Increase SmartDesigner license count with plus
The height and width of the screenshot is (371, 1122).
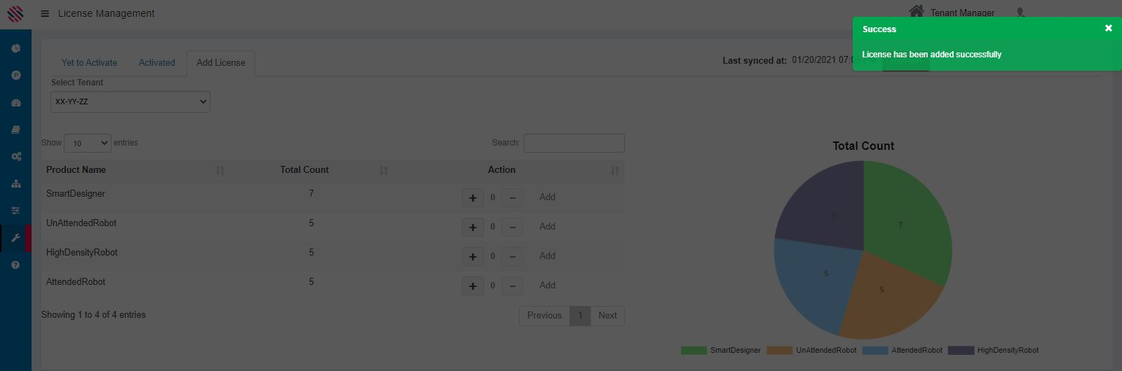[x=473, y=198]
